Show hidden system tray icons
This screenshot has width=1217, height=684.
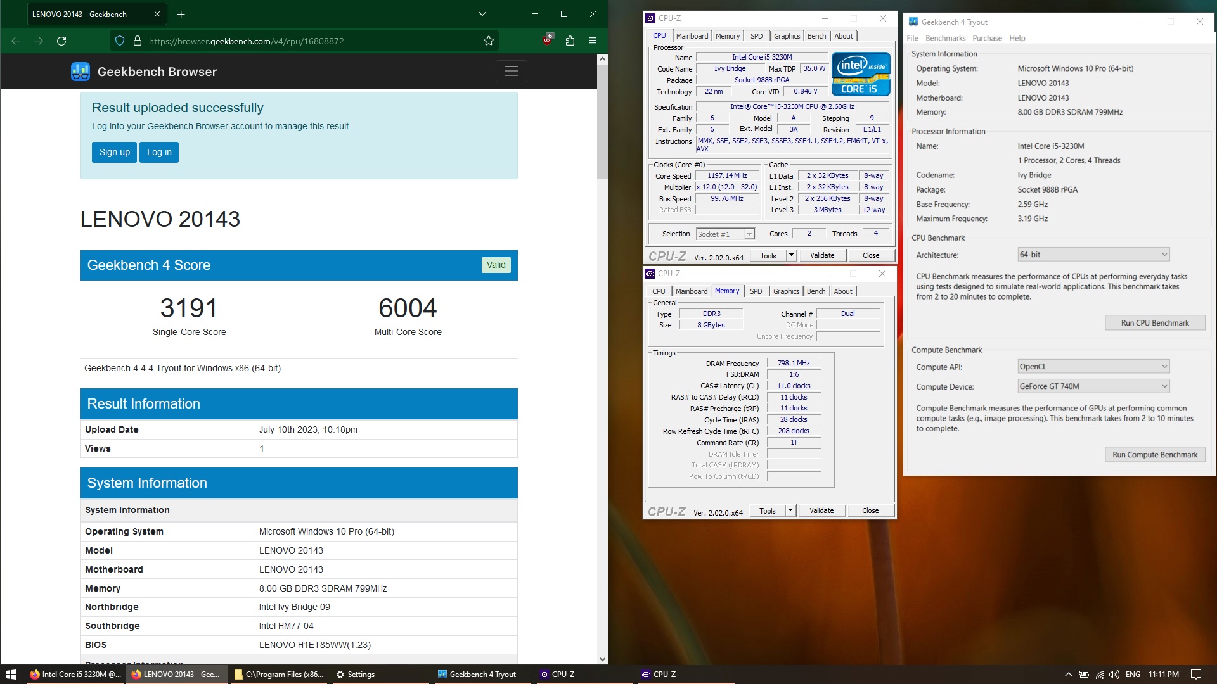point(1068,674)
